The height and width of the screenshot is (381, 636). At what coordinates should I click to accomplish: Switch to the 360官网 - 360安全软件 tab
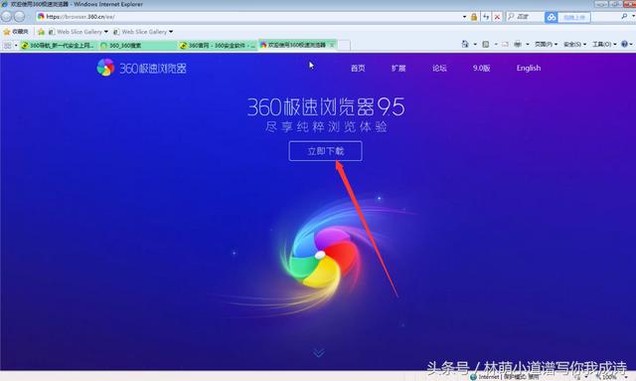218,46
